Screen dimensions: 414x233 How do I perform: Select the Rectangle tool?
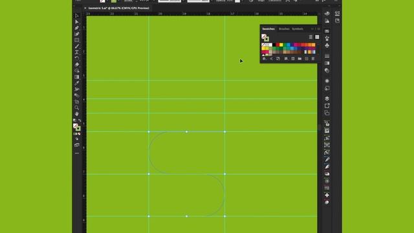click(x=77, y=40)
